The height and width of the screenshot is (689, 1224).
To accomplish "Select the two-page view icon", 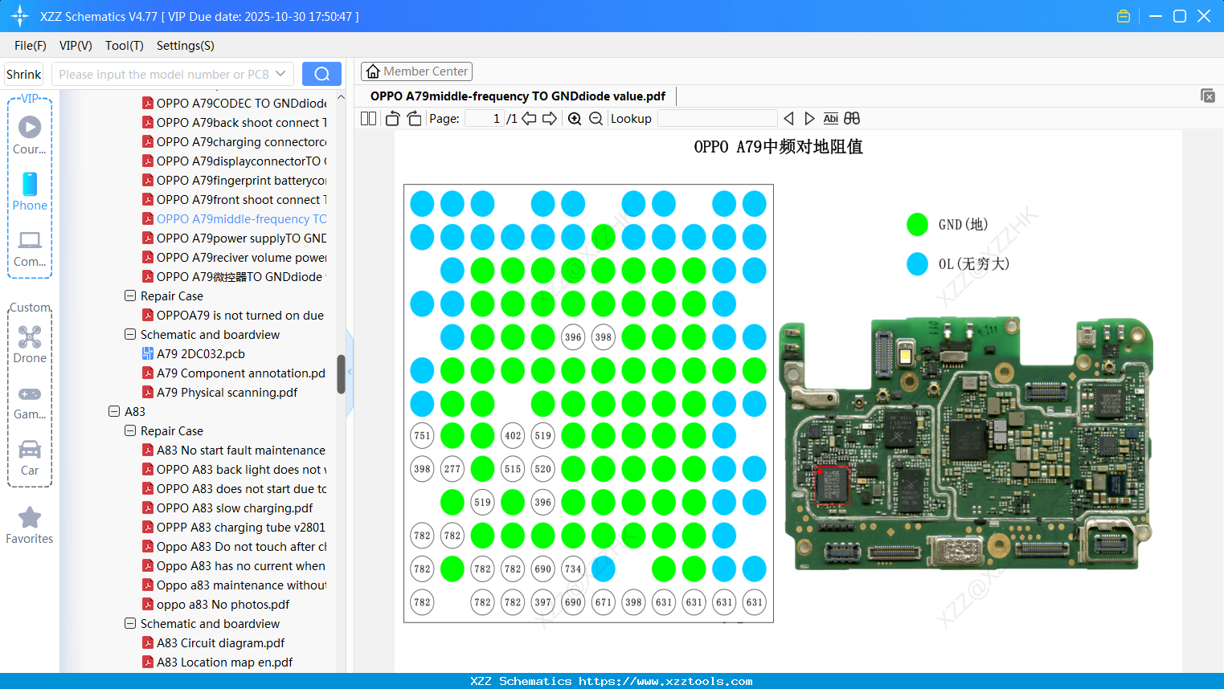I will click(368, 118).
